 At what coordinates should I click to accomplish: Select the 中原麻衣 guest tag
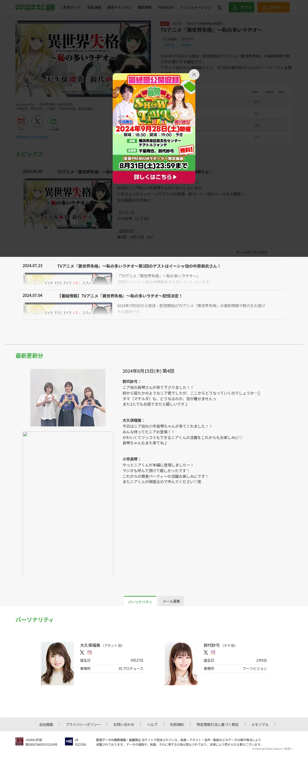[185, 45]
